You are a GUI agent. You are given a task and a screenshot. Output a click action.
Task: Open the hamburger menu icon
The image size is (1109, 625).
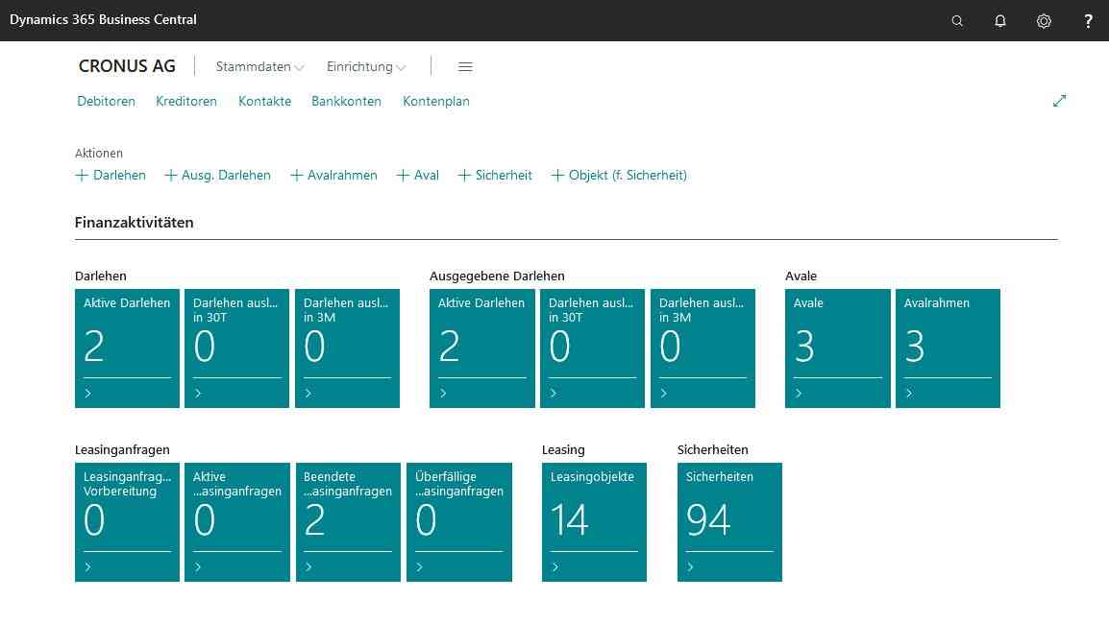[x=465, y=67]
